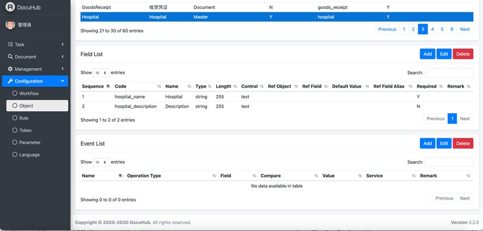Click the circle icon beside Token
Image resolution: width=483 pixels, height=231 pixels.
pyautogui.click(x=15, y=130)
